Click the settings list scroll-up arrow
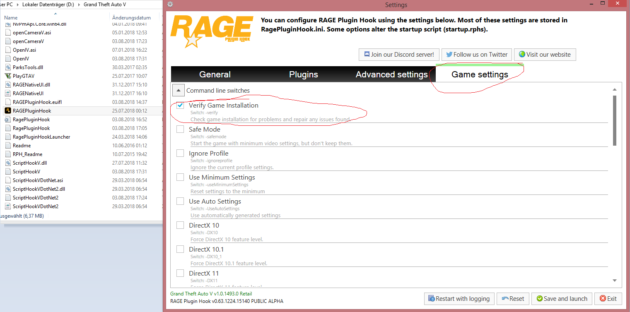 click(615, 89)
